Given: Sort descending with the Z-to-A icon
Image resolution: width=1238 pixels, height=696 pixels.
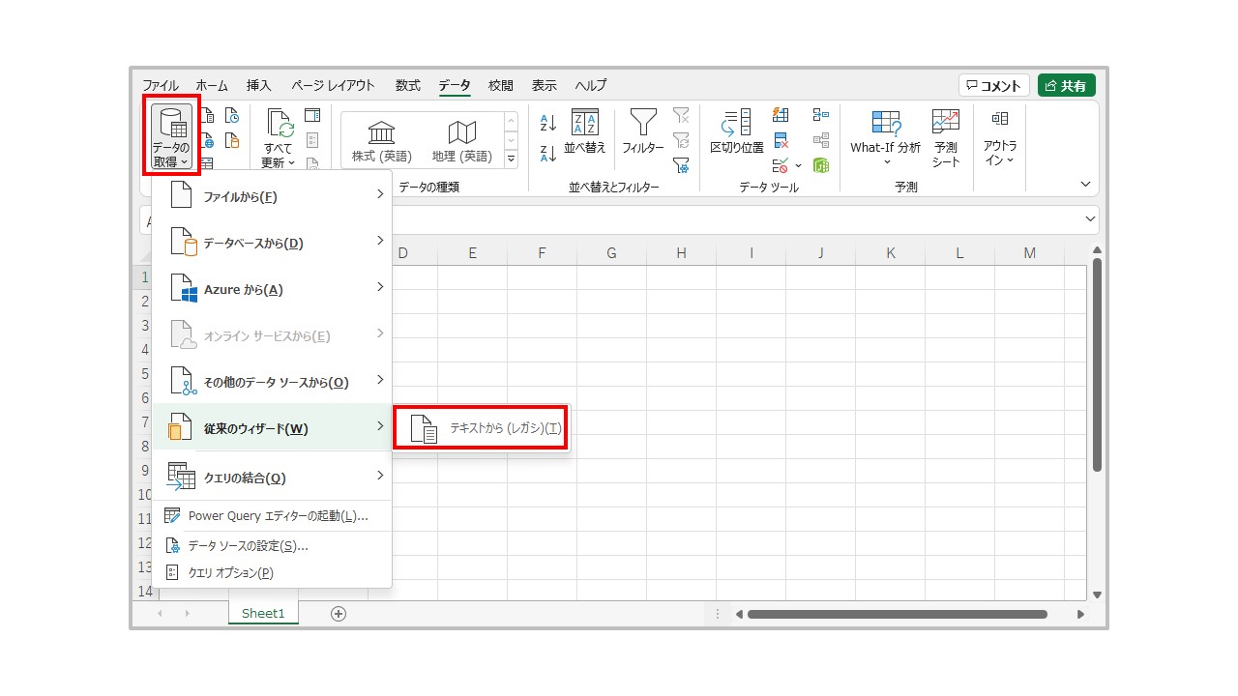Looking at the screenshot, I should (x=548, y=154).
